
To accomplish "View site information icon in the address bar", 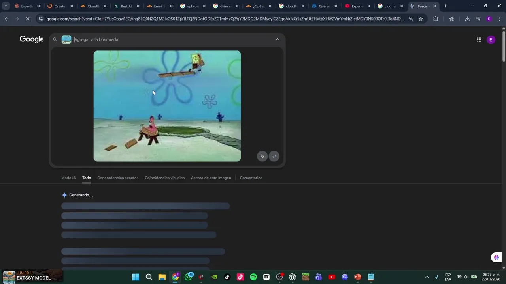I will (40, 19).
